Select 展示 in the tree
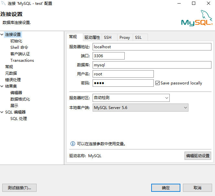215x196 pixels. tap(14, 106)
